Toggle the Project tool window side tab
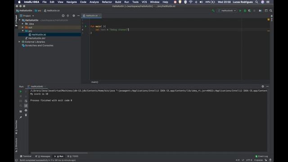The height and width of the screenshot is (162, 288). pyautogui.click(x=16, y=21)
